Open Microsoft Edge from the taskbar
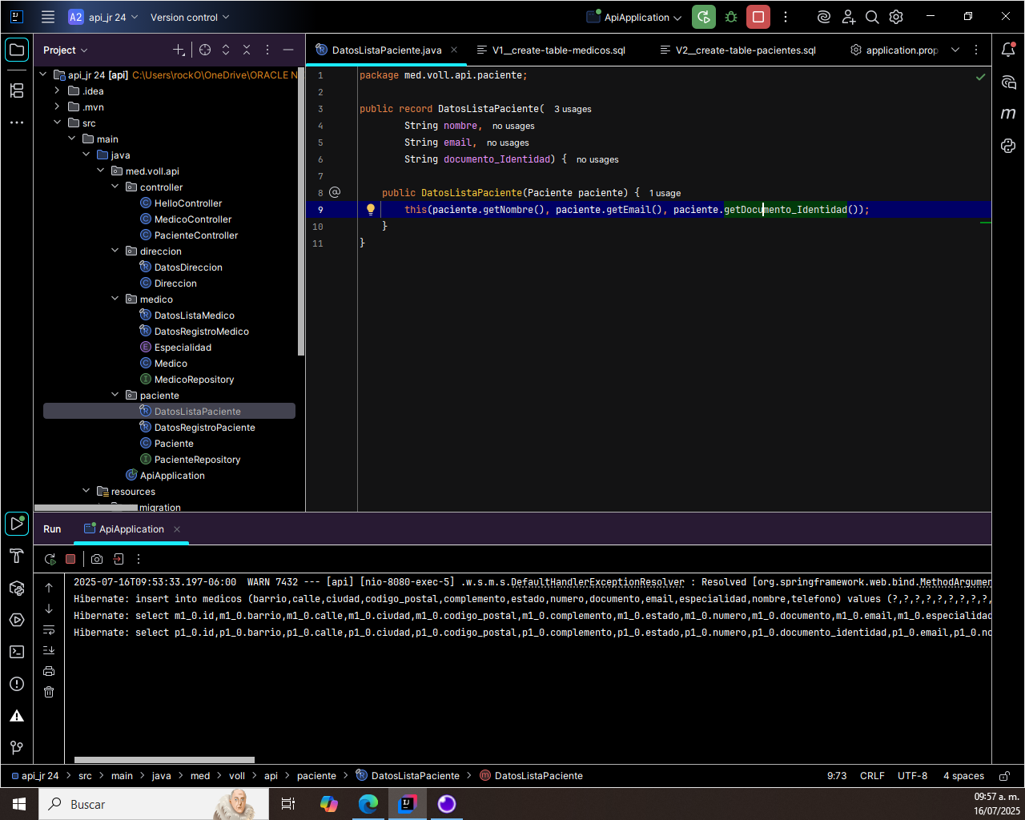 pos(368,804)
